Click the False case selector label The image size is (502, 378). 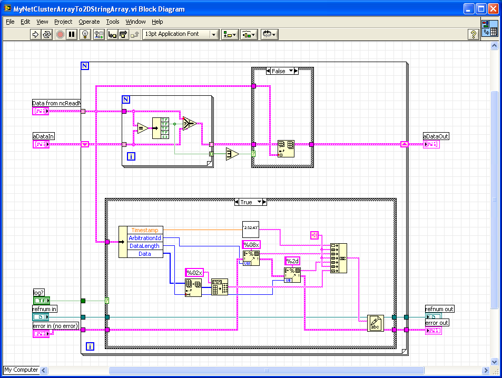[279, 71]
